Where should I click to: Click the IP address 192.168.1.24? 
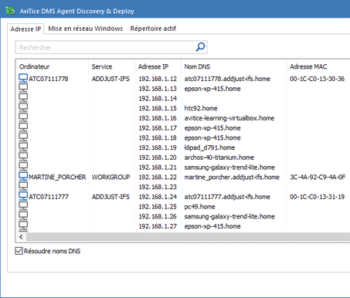(158, 197)
